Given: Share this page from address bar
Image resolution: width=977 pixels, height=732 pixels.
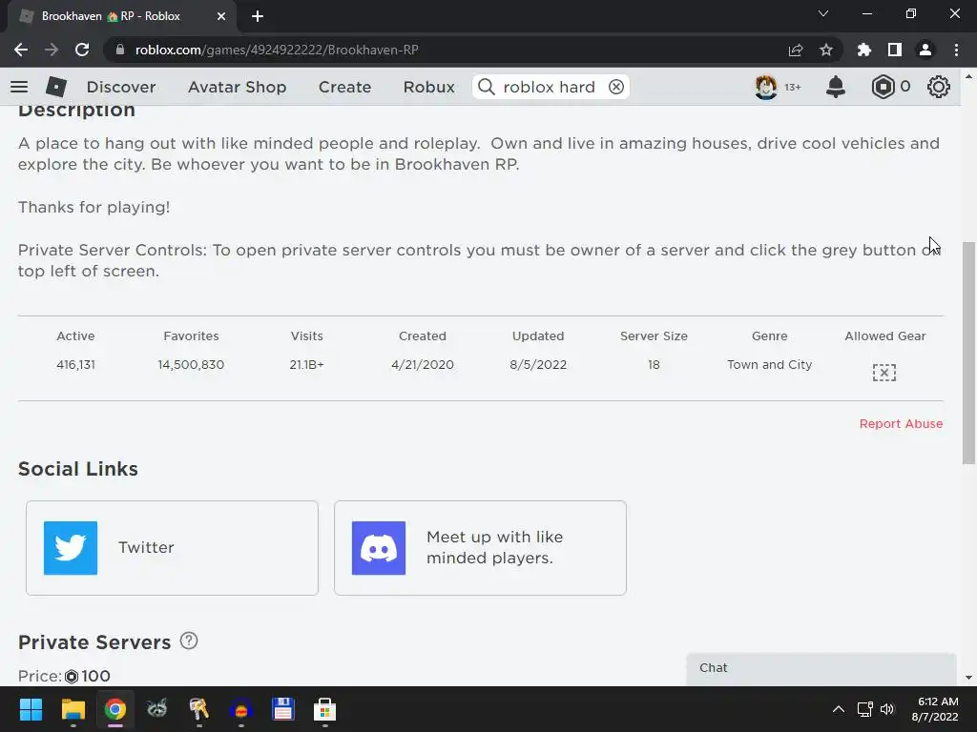Looking at the screenshot, I should point(796,50).
